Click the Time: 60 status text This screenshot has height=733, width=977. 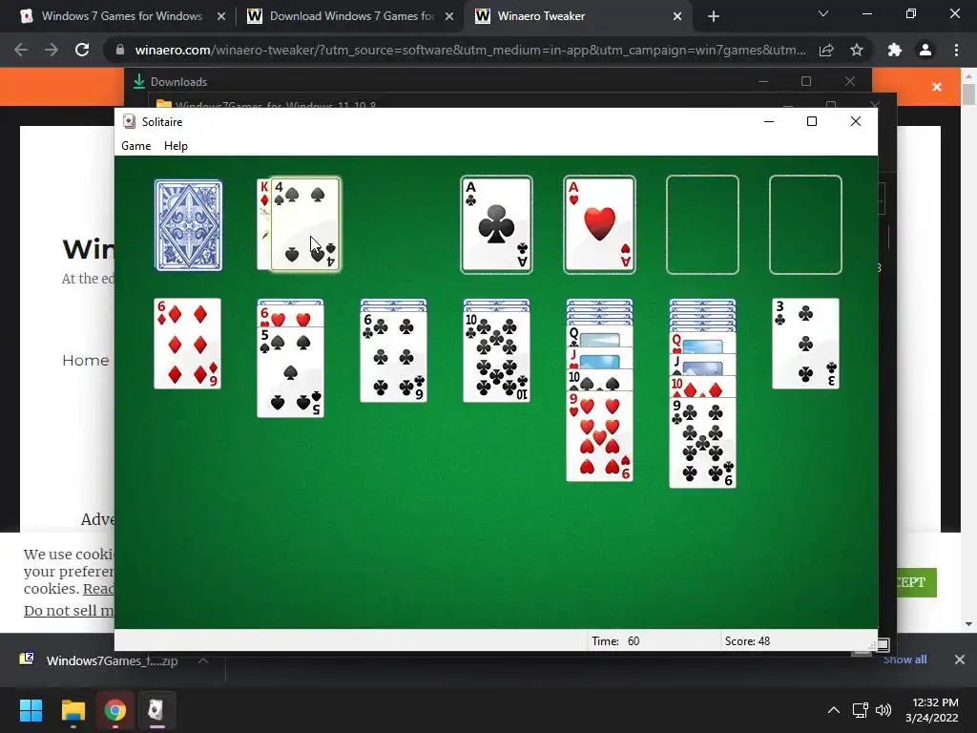click(615, 641)
